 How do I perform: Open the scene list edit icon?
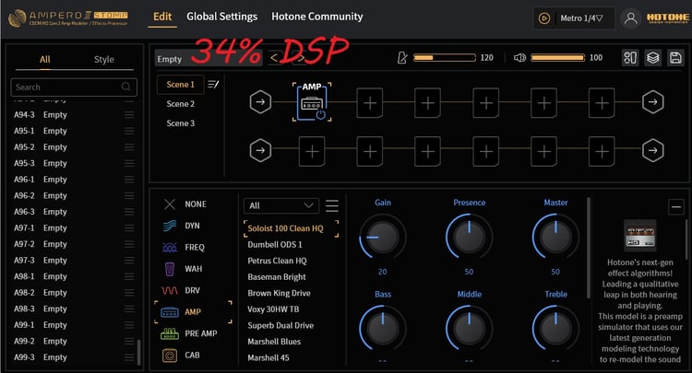(x=213, y=84)
